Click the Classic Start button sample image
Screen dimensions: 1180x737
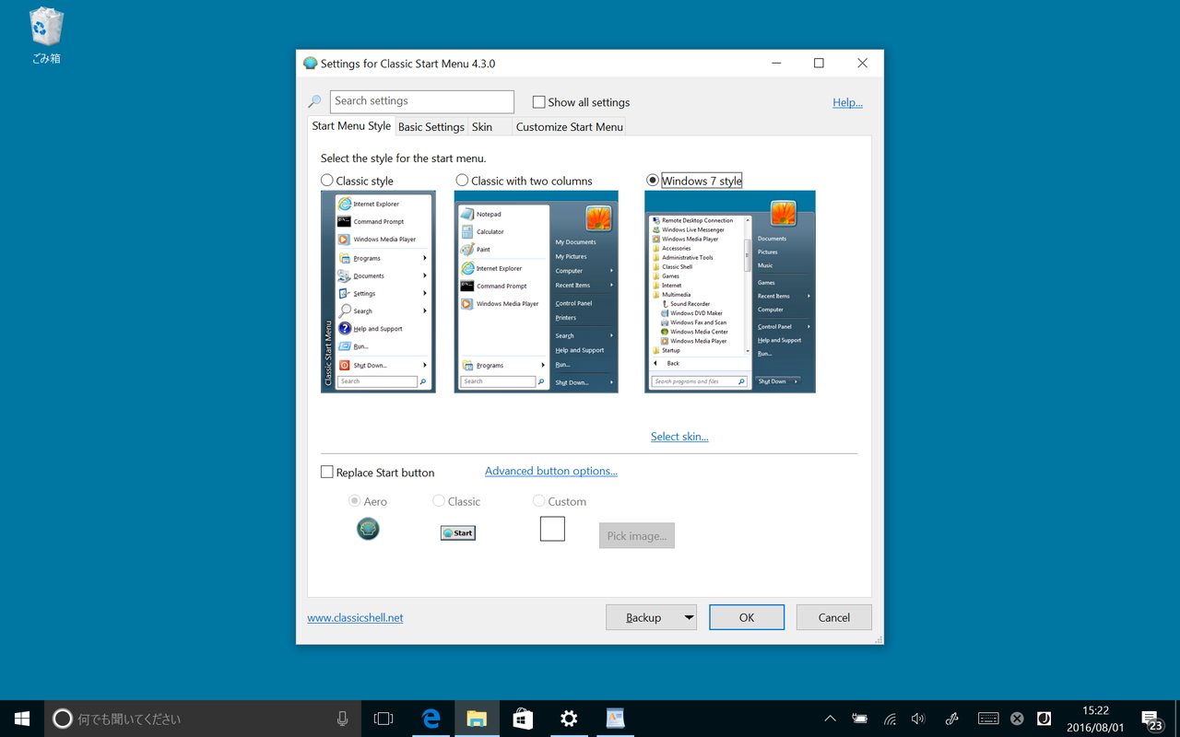click(457, 532)
